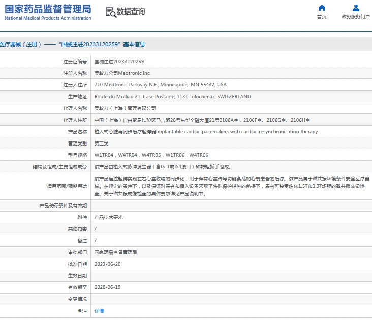The width and height of the screenshot is (372, 320).
Task: Click the 附件 row label
Action: 82,217
